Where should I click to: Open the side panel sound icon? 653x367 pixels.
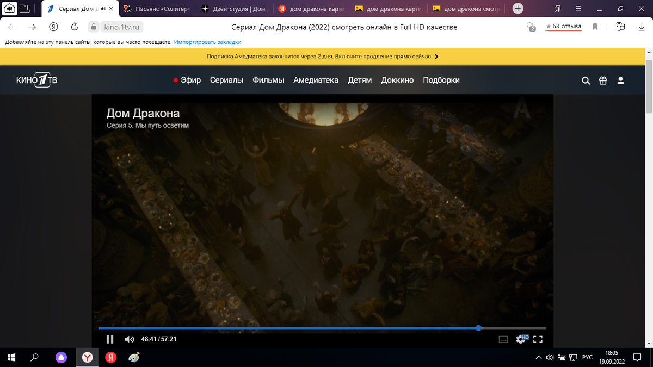coord(9,9)
